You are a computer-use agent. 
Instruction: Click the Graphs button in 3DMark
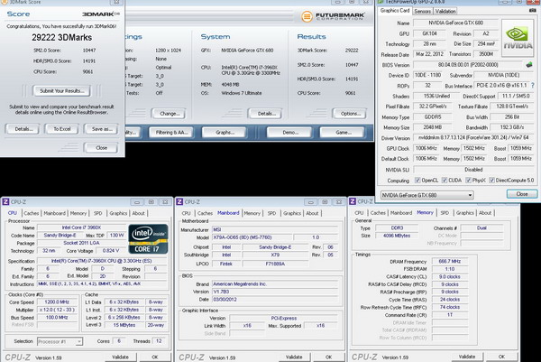click(225, 133)
